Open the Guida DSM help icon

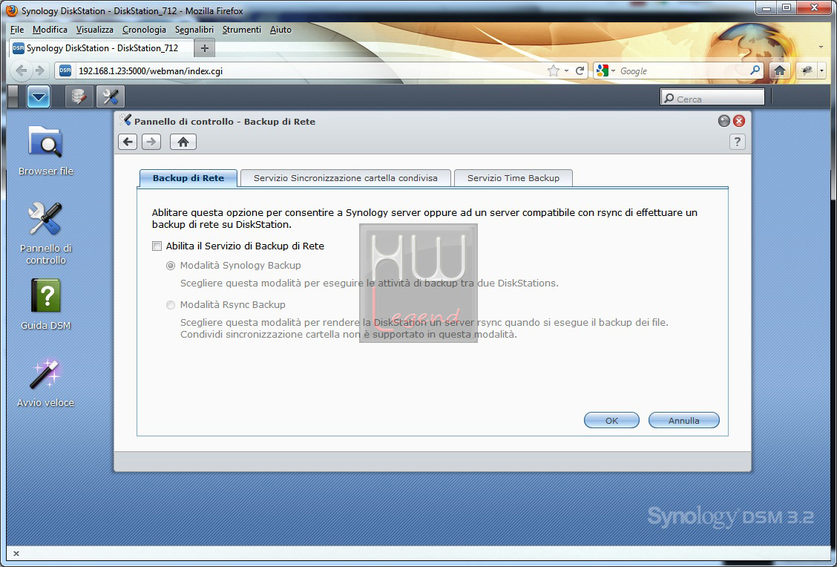click(x=45, y=304)
